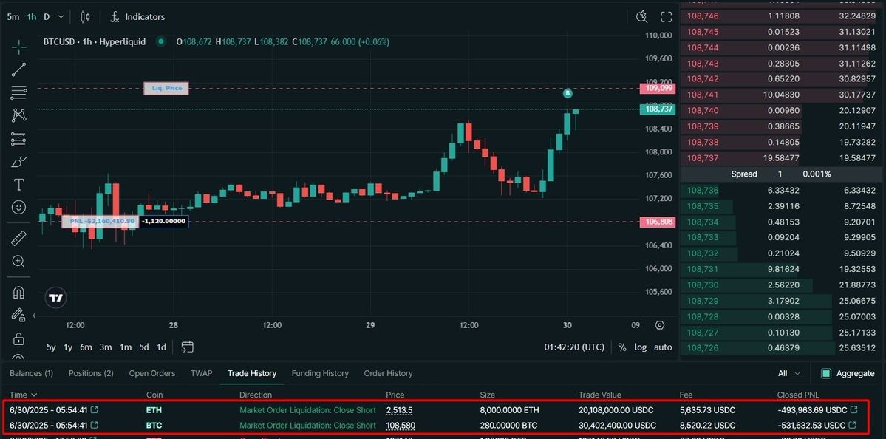886x439 pixels.
Task: Open the Order History tab
Action: click(x=388, y=373)
